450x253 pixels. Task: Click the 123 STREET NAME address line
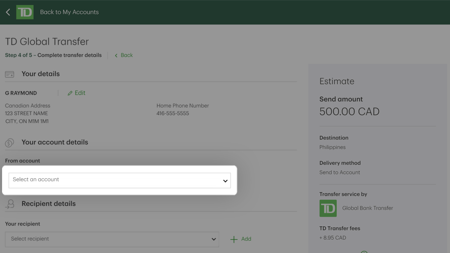(27, 113)
